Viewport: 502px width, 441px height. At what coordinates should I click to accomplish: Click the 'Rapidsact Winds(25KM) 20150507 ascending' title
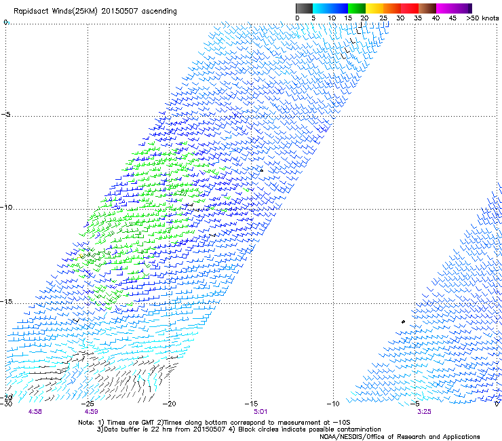tap(95, 12)
